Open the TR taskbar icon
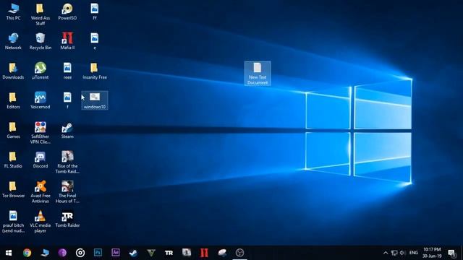 (169, 253)
